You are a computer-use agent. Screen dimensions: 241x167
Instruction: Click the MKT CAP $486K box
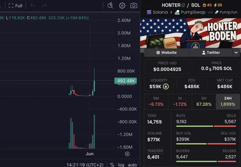point(225,84)
